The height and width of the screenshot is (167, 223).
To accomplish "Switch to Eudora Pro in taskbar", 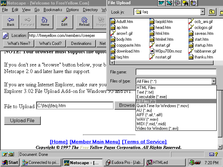I will coord(124,162).
